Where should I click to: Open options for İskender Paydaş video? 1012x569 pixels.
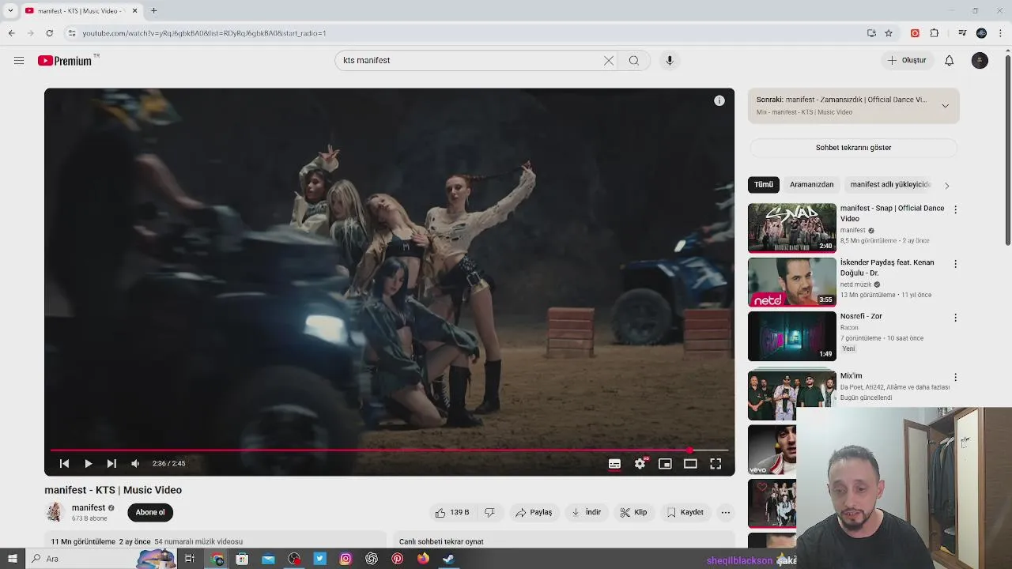(955, 264)
